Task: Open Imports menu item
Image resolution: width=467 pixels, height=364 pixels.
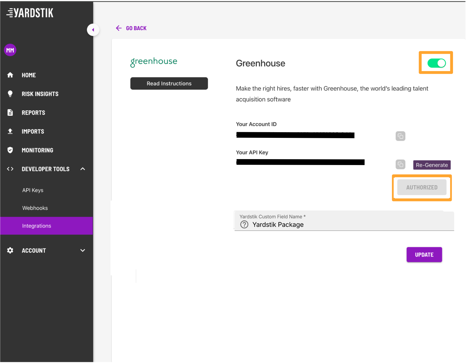Action: tap(33, 132)
